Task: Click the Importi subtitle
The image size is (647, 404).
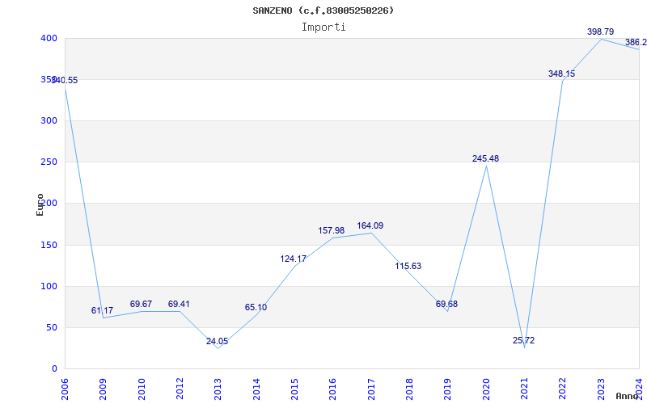Action: (323, 27)
